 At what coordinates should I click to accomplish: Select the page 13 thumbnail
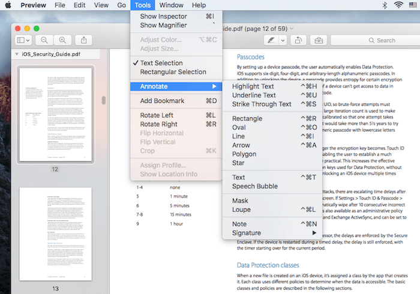56,234
